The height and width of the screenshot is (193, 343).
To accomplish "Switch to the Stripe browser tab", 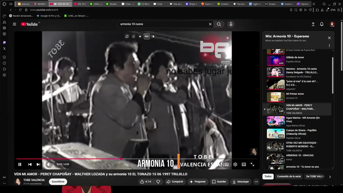I will click(191, 4).
